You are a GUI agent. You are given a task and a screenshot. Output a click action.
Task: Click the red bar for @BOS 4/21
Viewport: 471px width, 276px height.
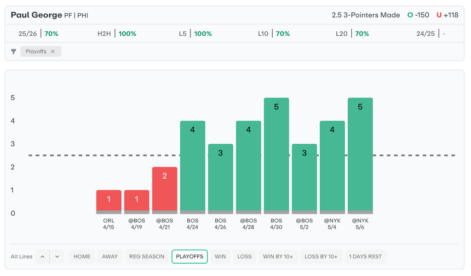[165, 190]
